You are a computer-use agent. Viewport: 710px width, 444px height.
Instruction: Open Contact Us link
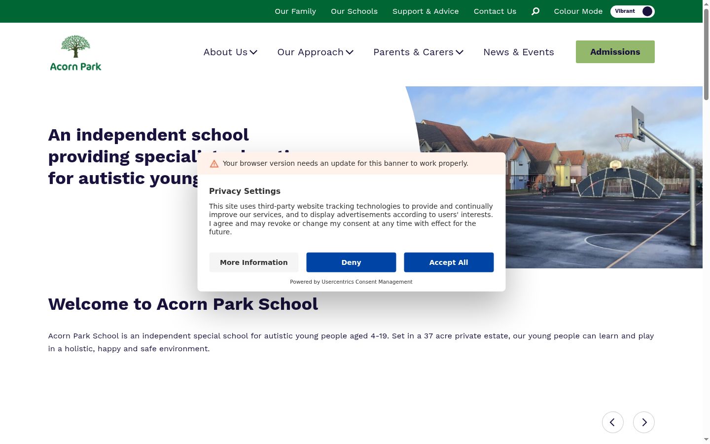(495, 11)
